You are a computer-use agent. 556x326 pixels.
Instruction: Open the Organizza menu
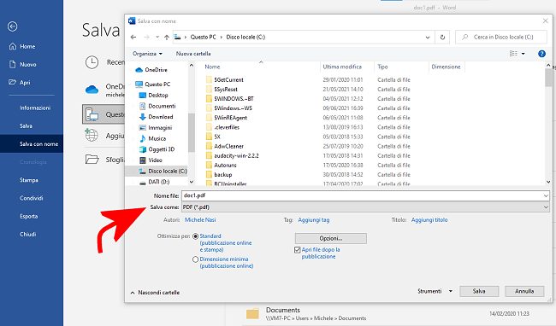point(147,54)
